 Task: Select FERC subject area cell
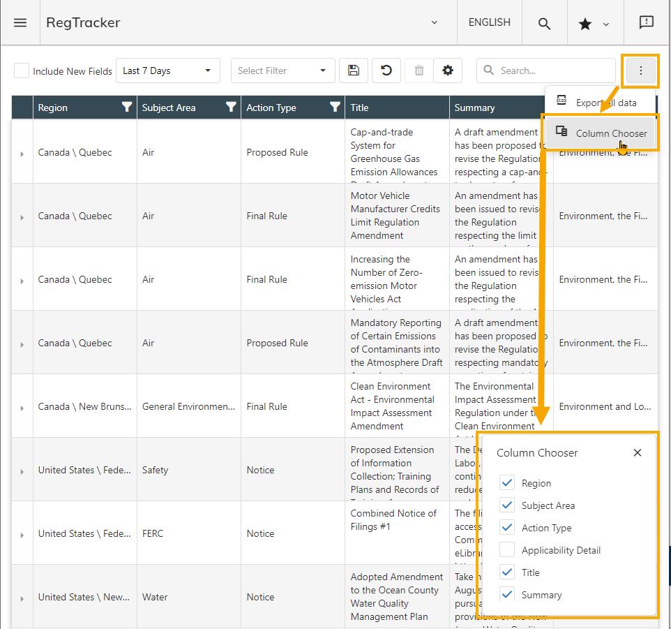tap(189, 533)
